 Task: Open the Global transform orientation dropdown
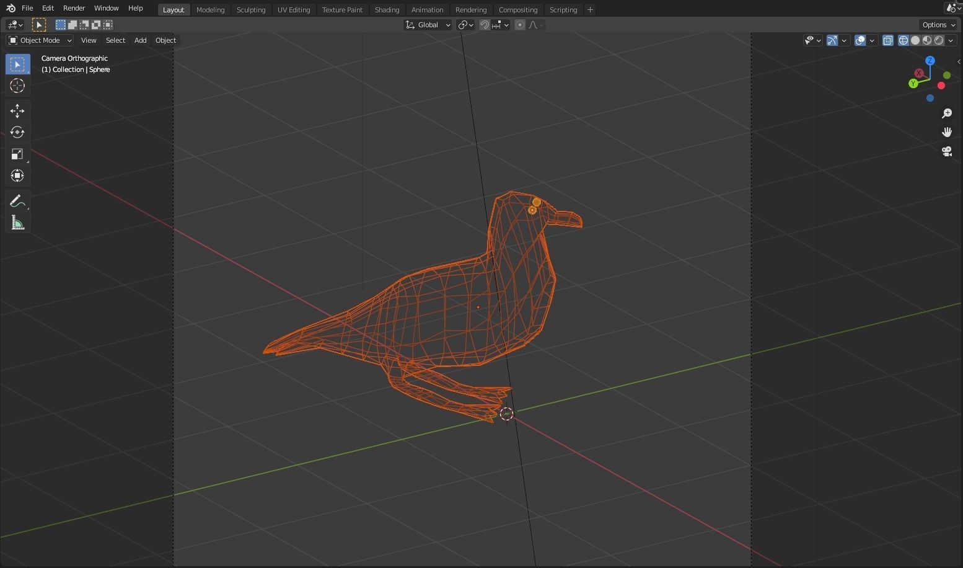(x=428, y=25)
